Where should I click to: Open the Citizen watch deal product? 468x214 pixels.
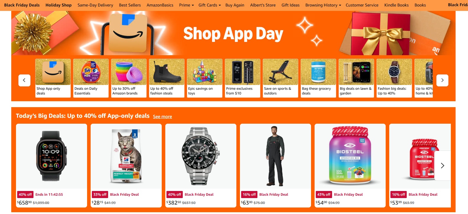click(201, 166)
